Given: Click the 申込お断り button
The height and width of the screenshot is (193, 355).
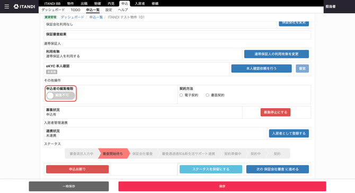Looking at the screenshot, I should (x=77, y=169).
